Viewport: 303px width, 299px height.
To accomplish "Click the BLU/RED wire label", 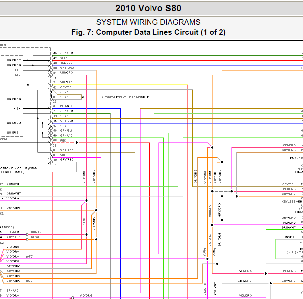I will click(x=13, y=232).
